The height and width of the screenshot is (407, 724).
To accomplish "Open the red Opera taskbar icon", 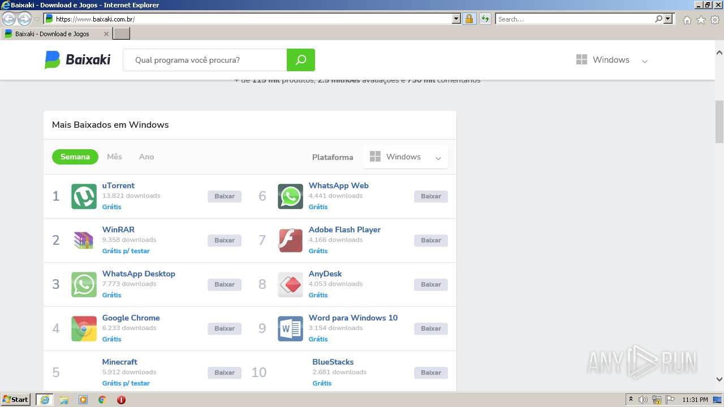I will pos(121,400).
